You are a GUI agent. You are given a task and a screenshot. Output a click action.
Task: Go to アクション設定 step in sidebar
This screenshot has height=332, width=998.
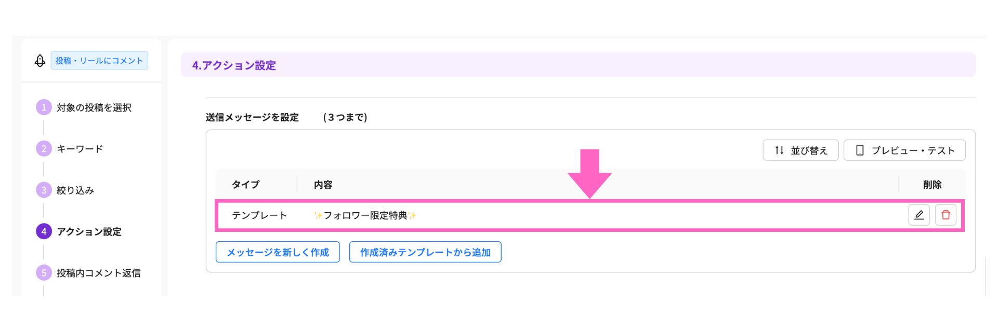point(89,232)
